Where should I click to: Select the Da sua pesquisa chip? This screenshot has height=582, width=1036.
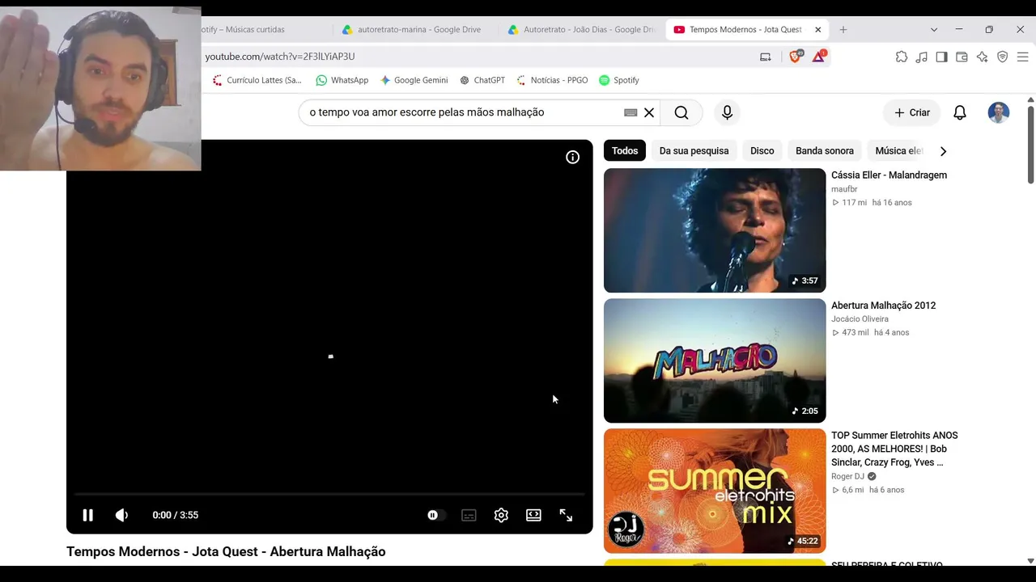tap(694, 150)
